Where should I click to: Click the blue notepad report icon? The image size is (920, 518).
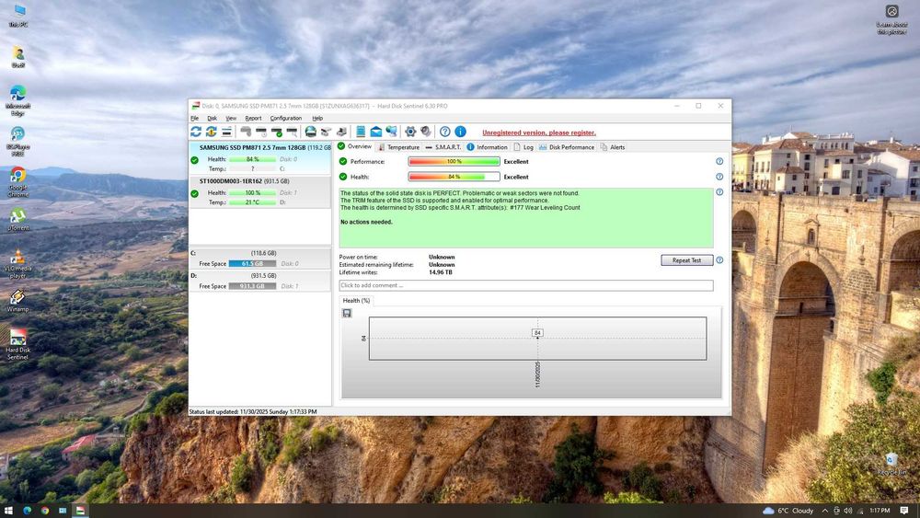coord(361,132)
